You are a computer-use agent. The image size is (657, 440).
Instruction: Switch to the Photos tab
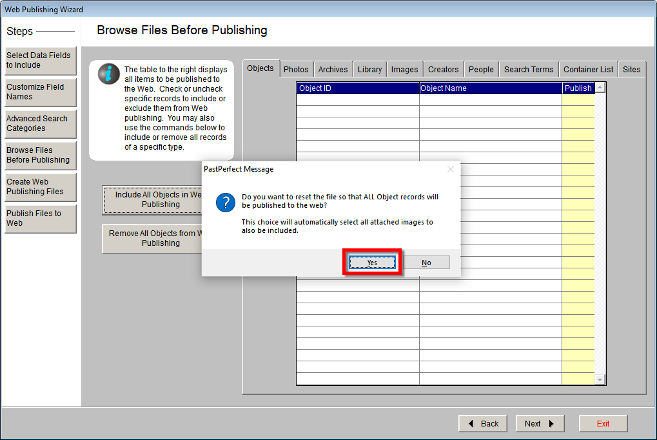point(296,70)
